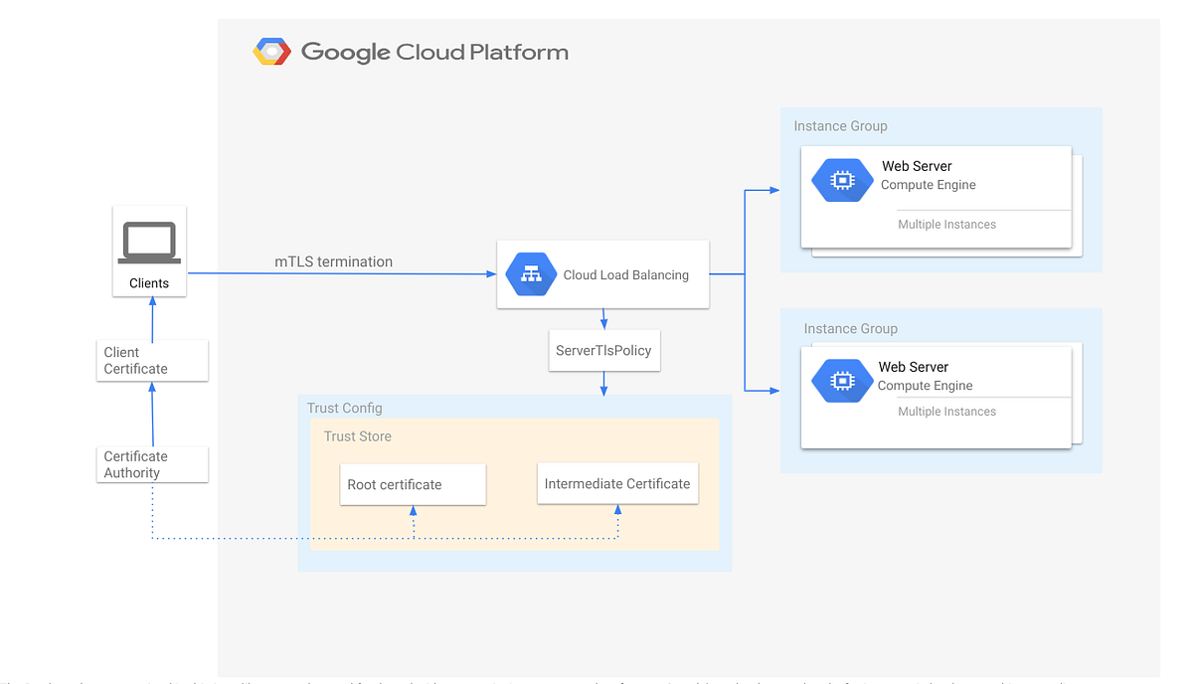Click the load balancer network symbol inside the hexagon
1193x684 pixels.
coord(530,273)
